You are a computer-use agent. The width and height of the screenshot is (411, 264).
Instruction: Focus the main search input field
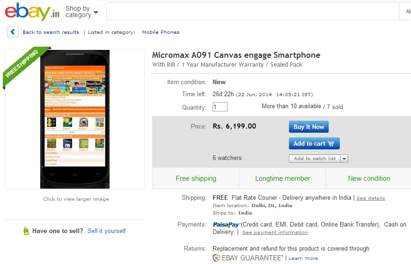[252, 11]
